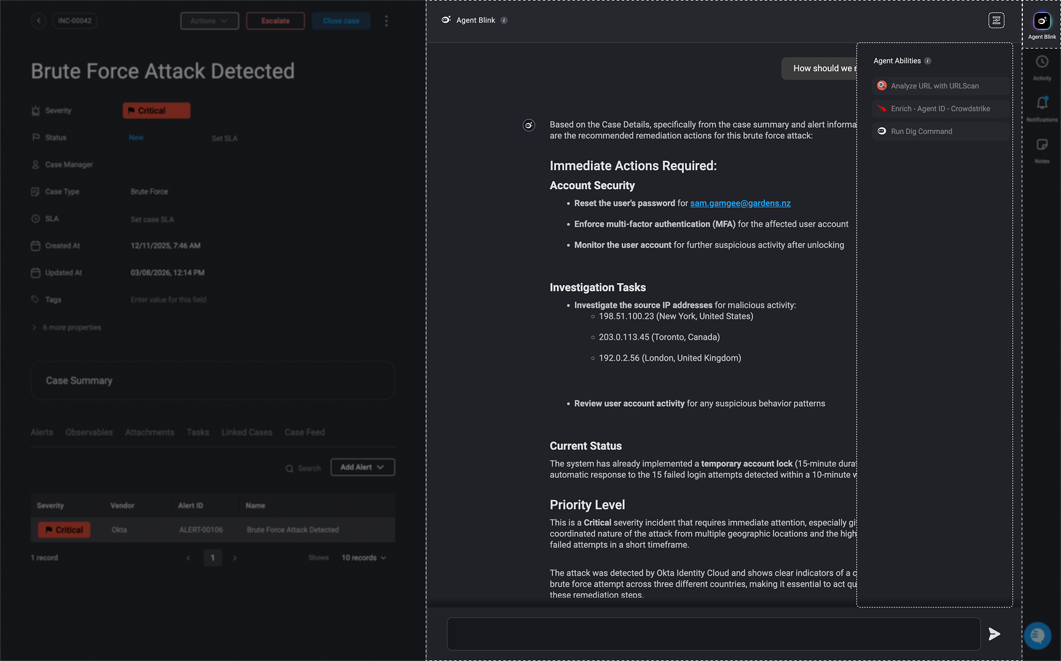Click the Case Summary card
The width and height of the screenshot is (1061, 661).
[213, 381]
